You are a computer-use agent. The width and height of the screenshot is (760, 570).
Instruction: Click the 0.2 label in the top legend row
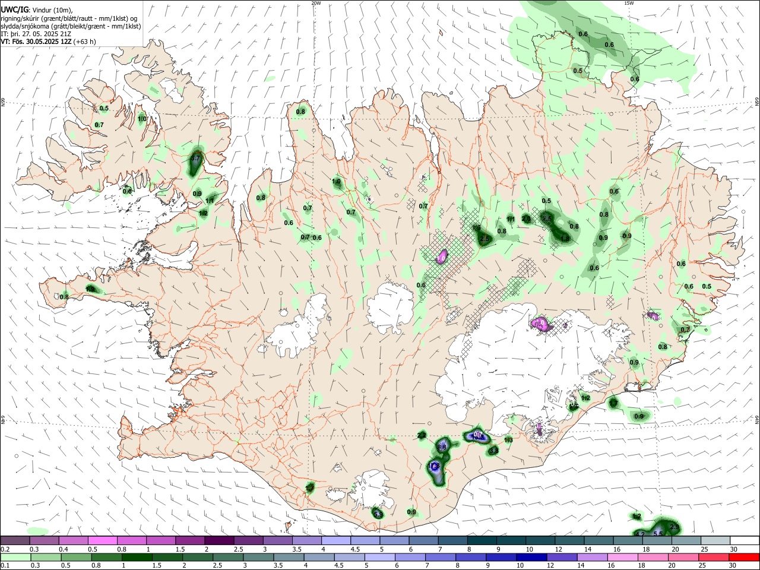pos(5,549)
